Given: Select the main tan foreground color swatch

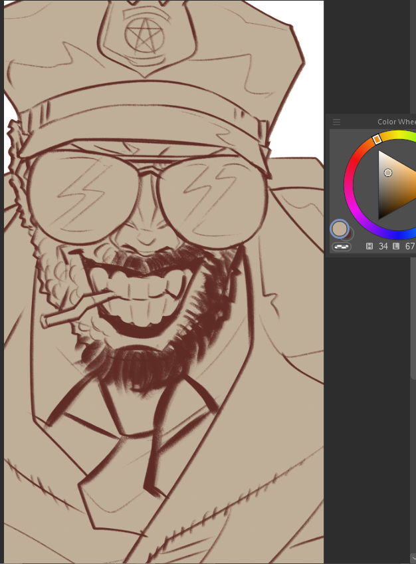Looking at the screenshot, I should click(339, 228).
